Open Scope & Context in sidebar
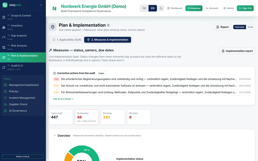 [x=23, y=17]
